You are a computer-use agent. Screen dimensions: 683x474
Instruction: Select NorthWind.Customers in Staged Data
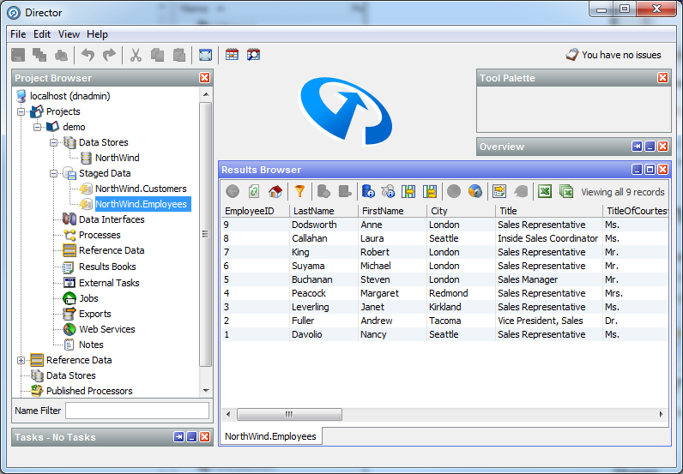coord(141,189)
